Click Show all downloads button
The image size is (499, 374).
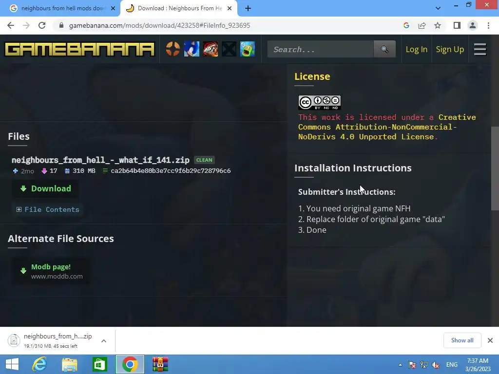[x=462, y=340]
